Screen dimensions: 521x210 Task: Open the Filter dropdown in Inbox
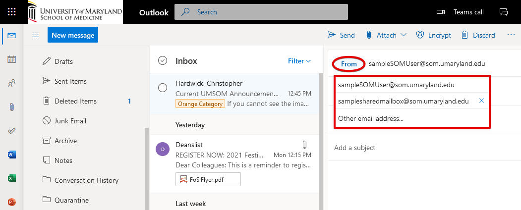(x=299, y=61)
